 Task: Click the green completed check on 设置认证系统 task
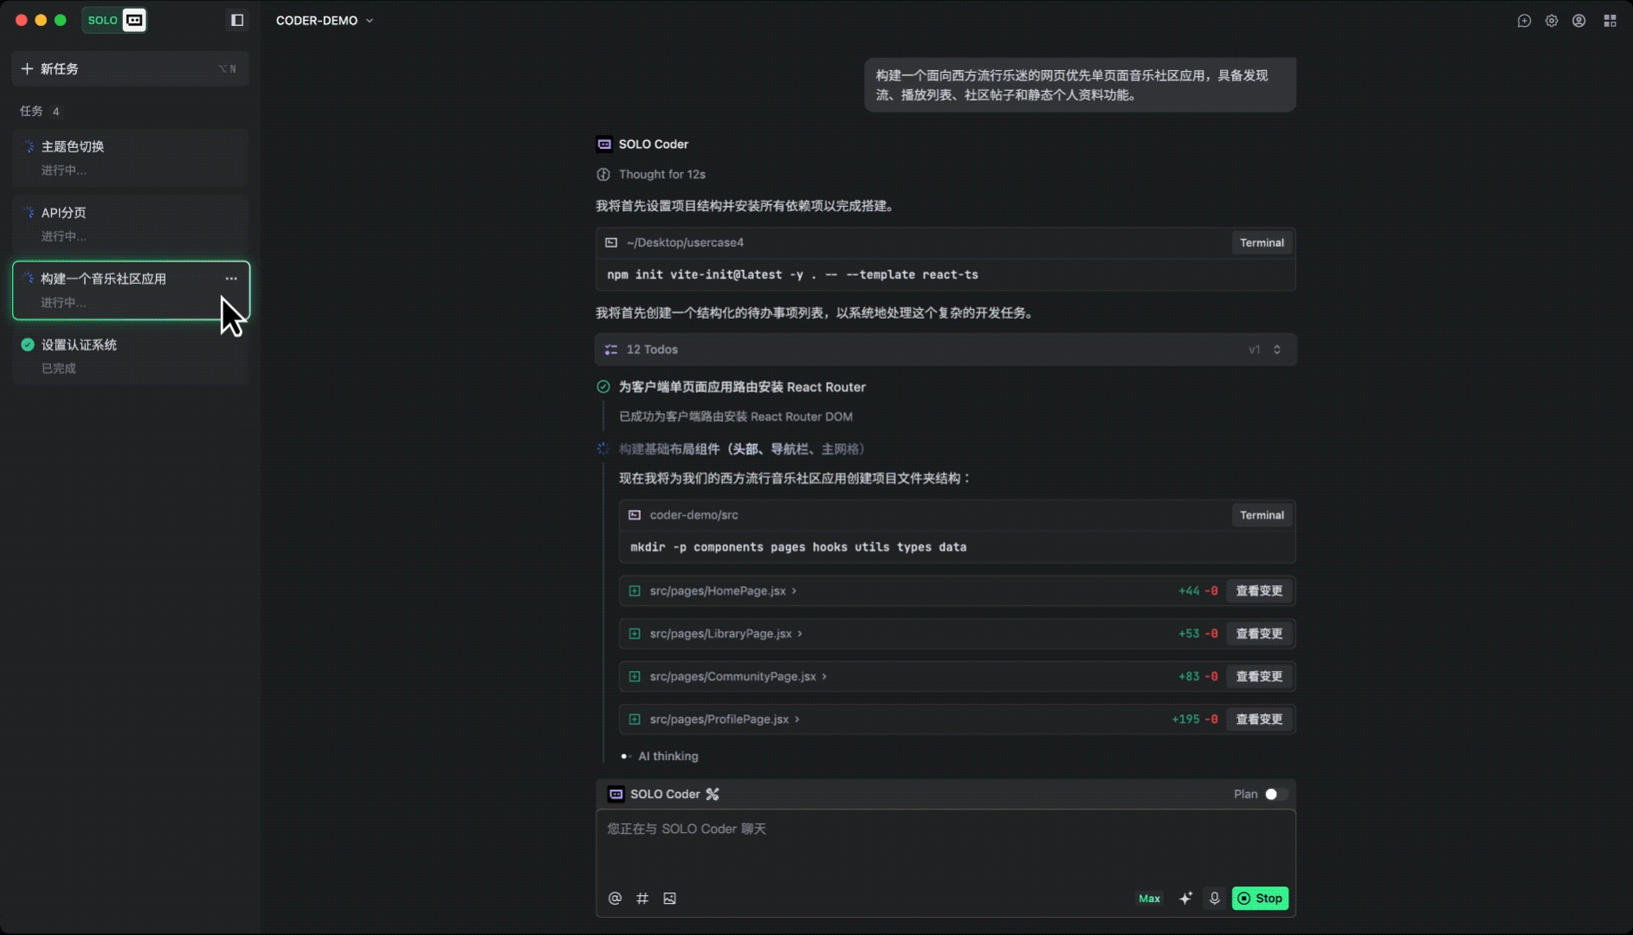(x=27, y=345)
